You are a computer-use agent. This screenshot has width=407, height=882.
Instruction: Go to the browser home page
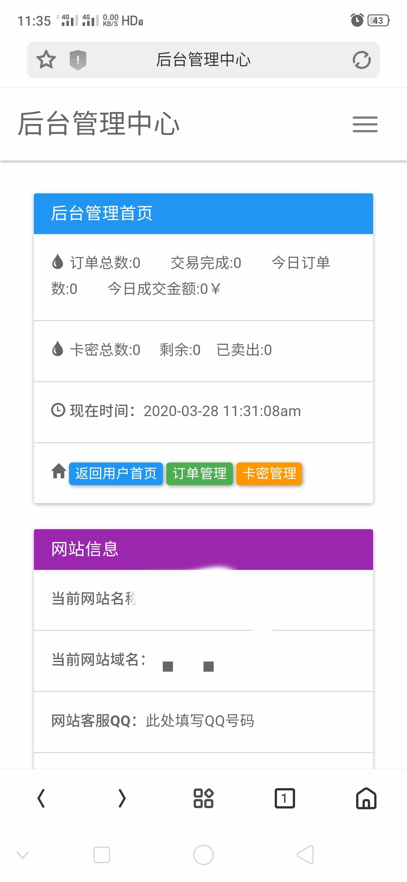click(x=366, y=798)
